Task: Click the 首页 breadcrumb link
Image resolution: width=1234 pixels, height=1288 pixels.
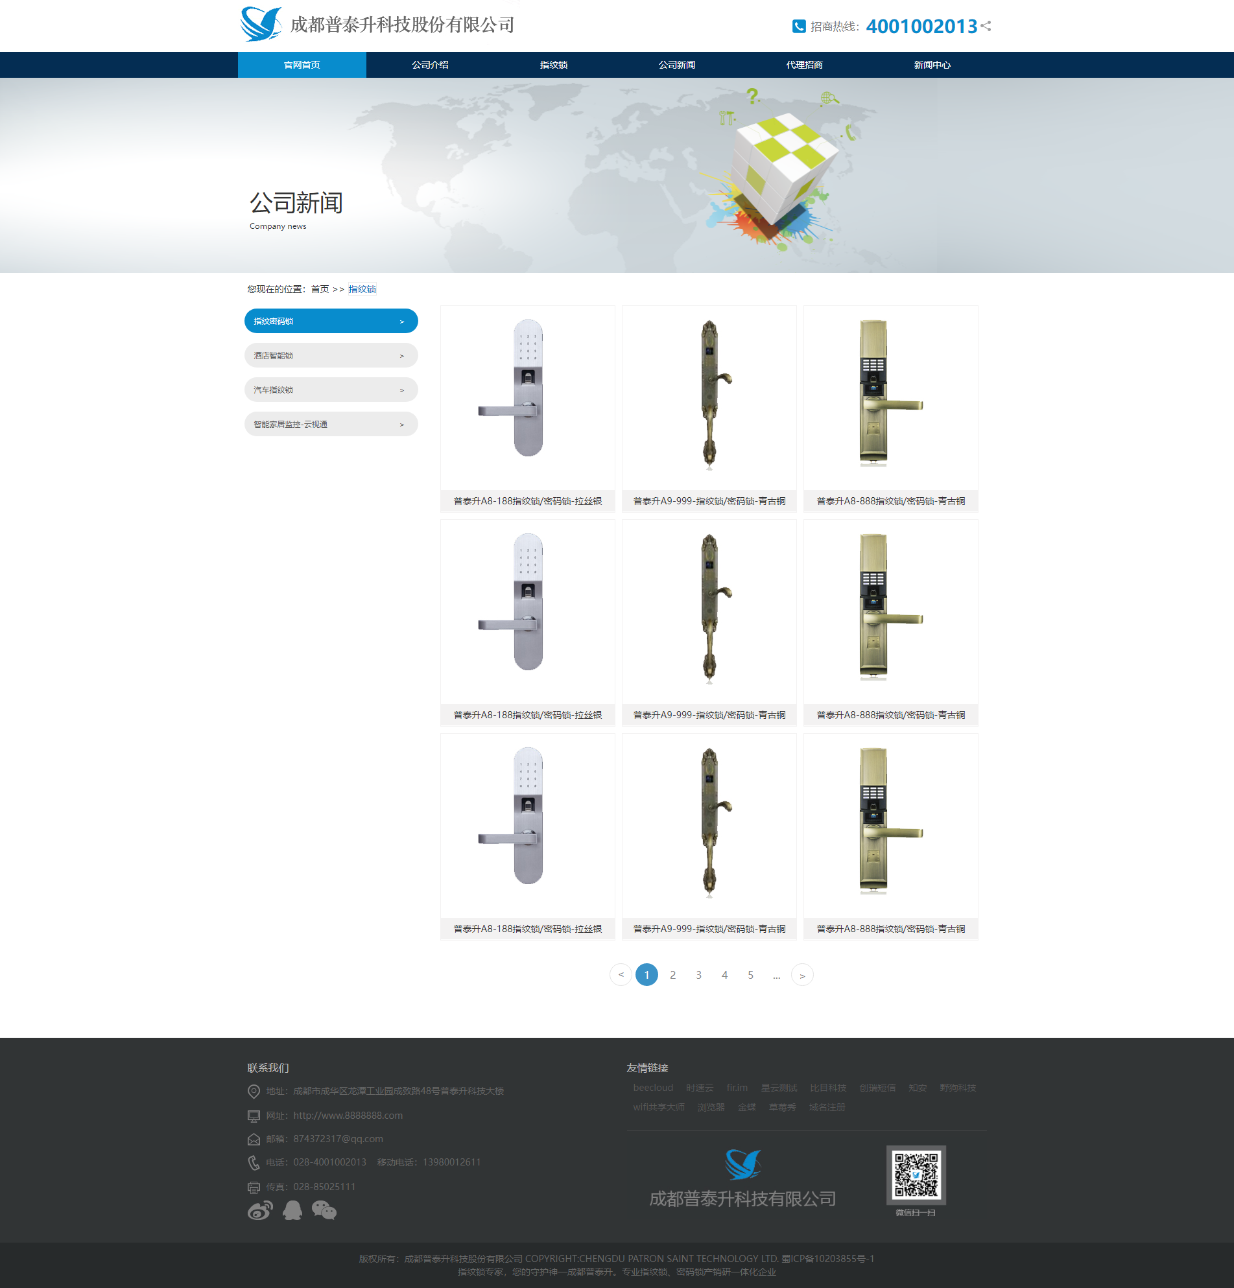Action: [x=320, y=289]
